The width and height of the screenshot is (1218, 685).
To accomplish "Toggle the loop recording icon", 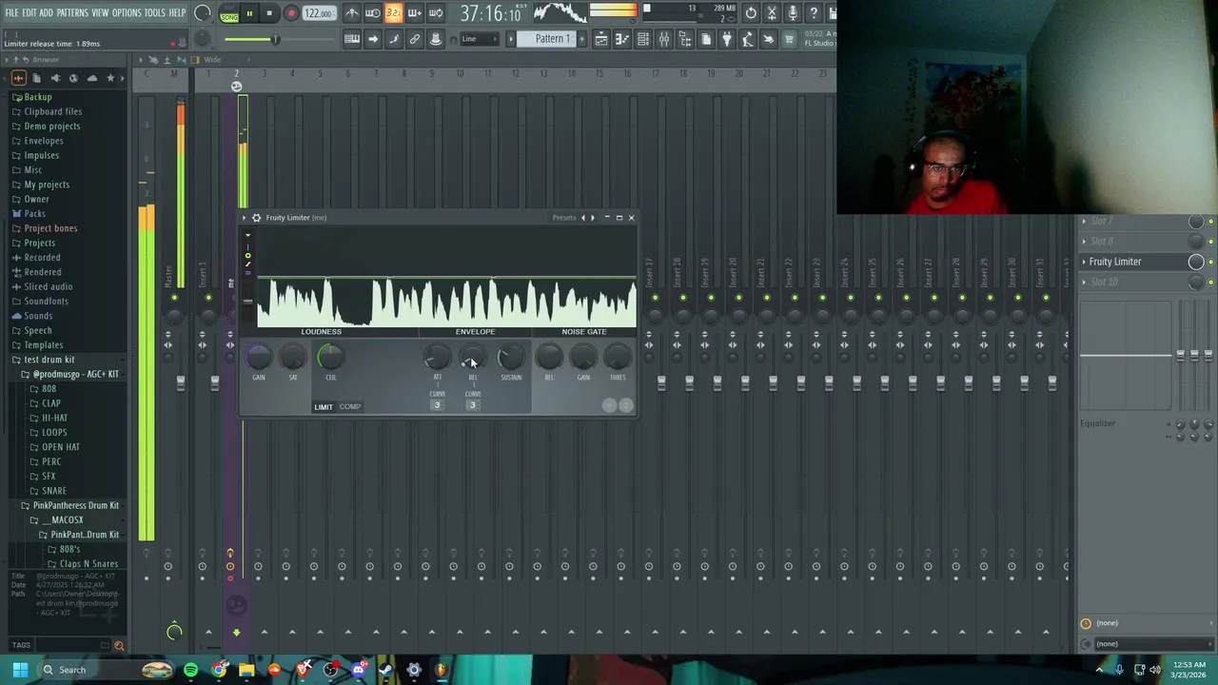I will tap(435, 13).
